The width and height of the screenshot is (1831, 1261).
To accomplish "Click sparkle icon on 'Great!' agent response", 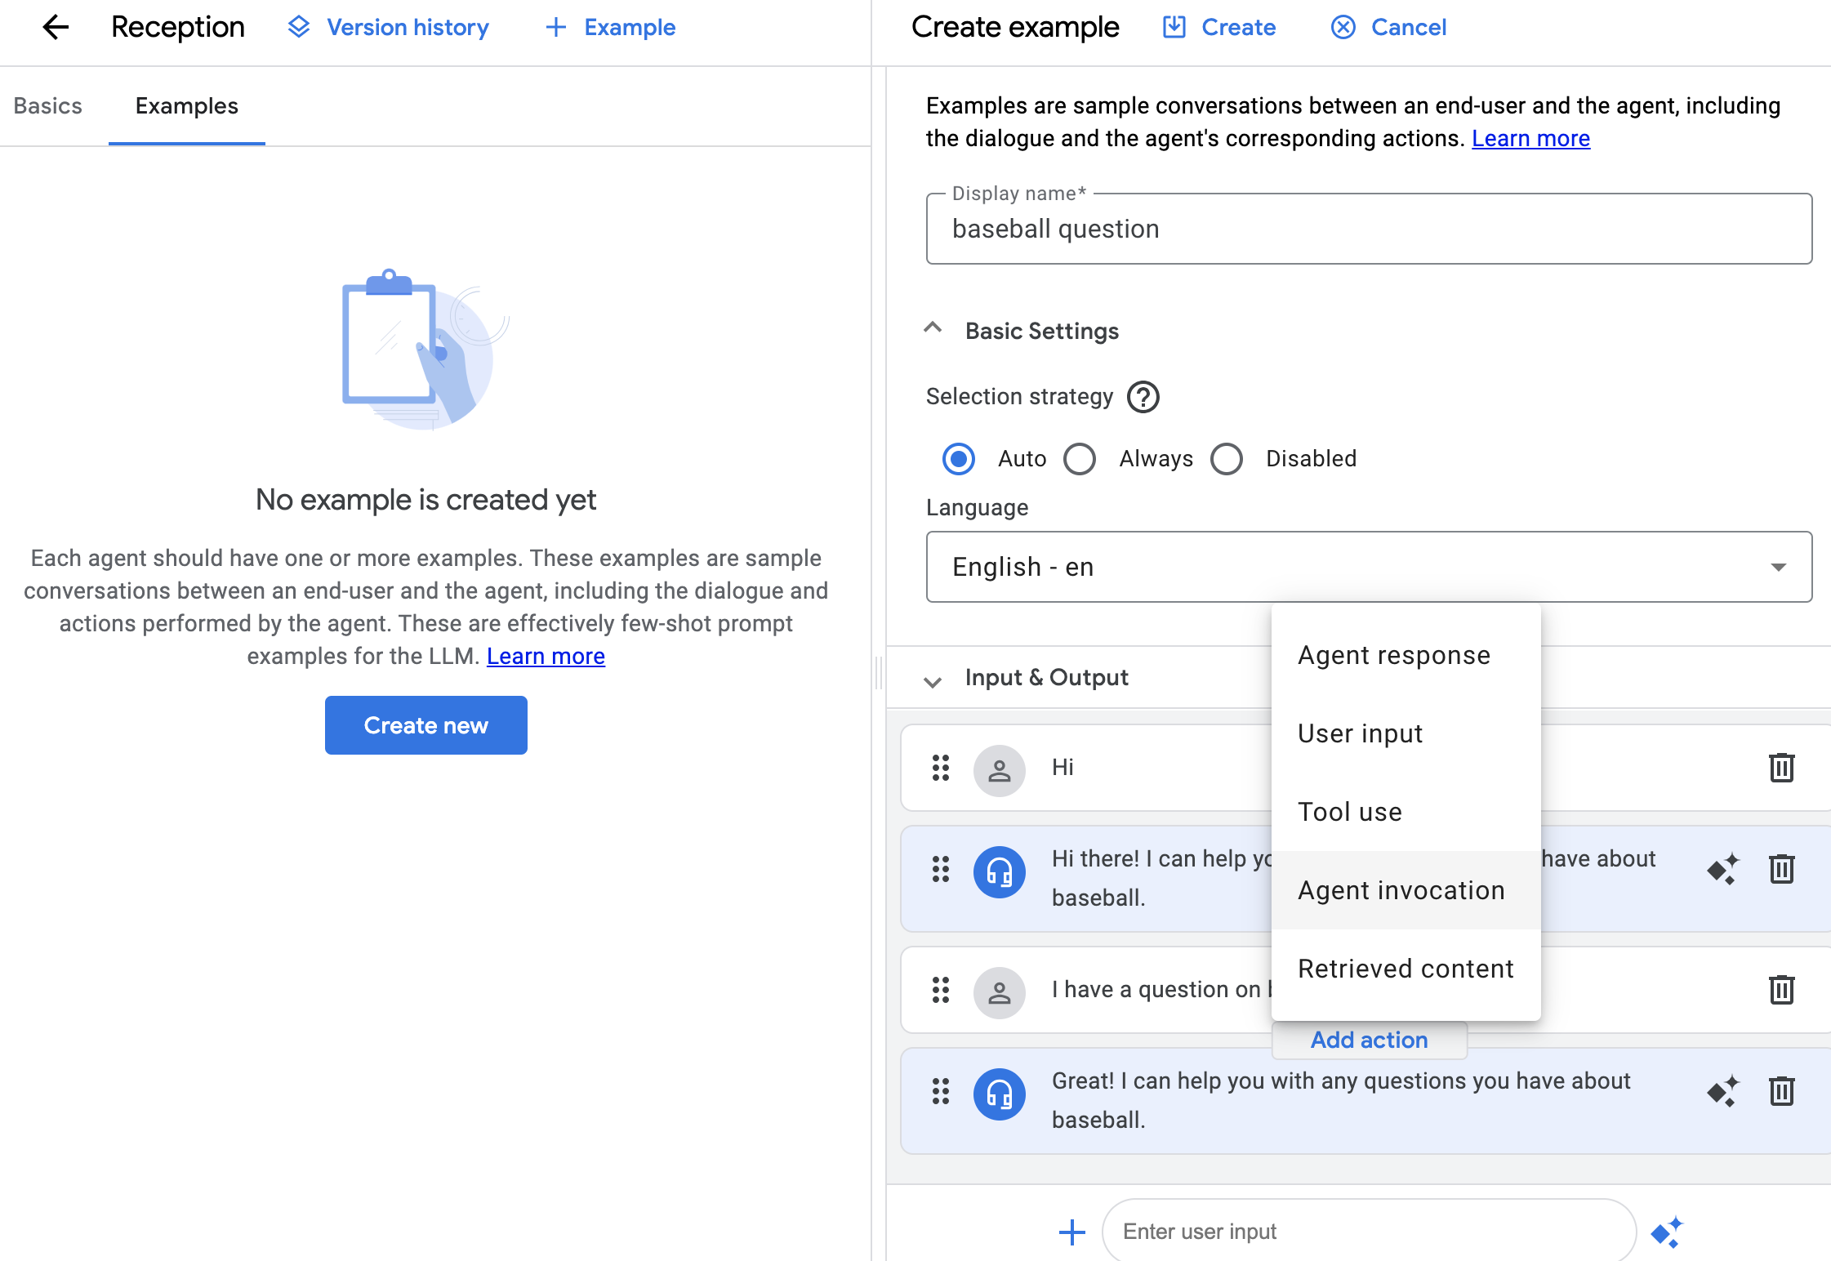I will [1722, 1091].
